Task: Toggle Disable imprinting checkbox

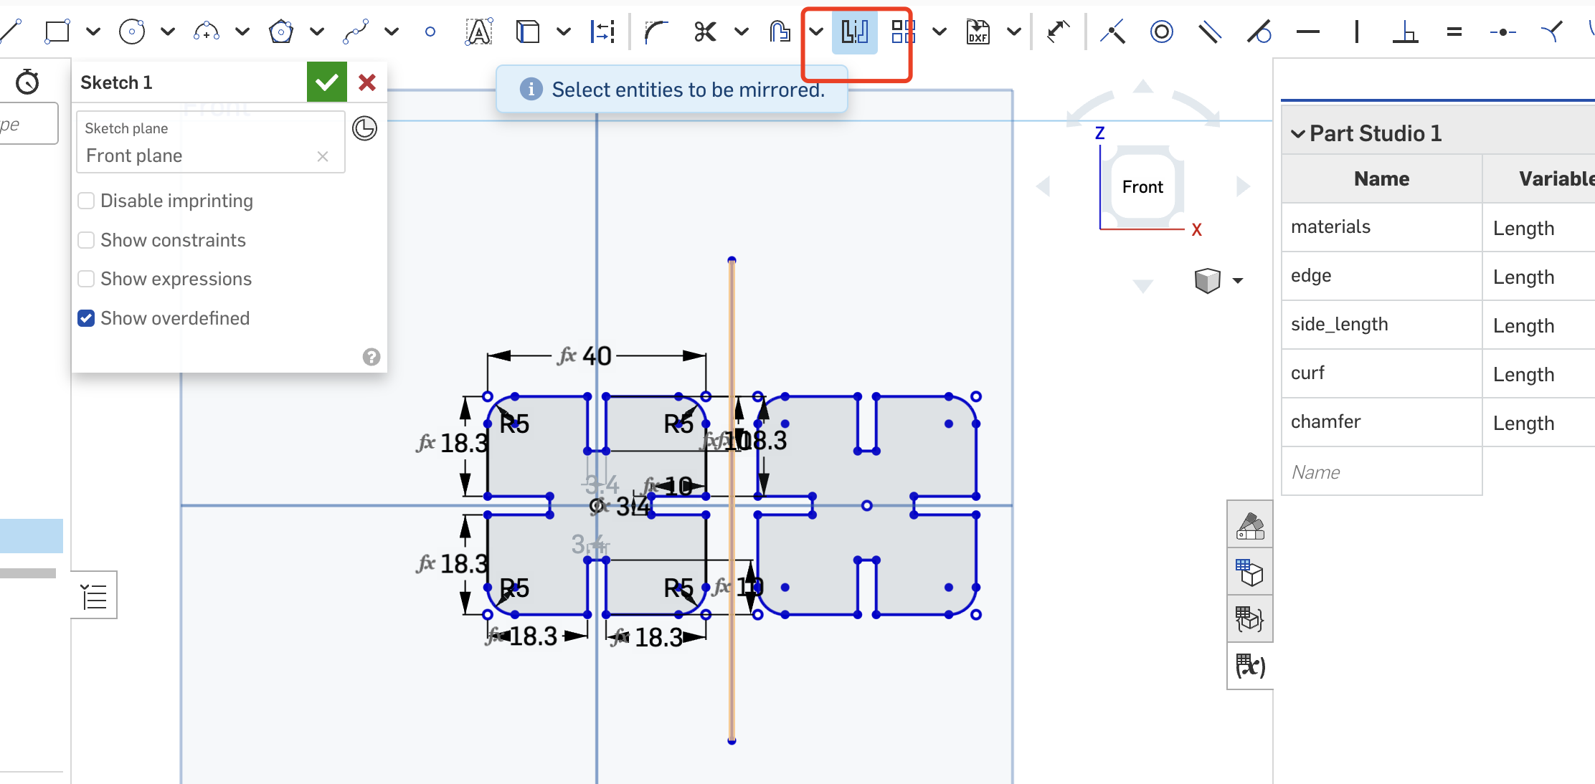Action: point(86,201)
